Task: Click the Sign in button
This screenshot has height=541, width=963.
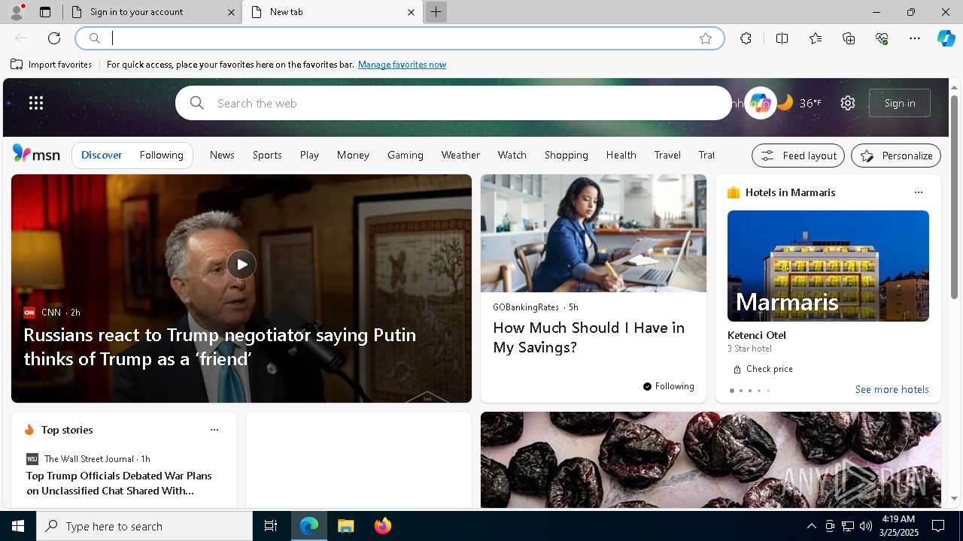Action: [900, 103]
